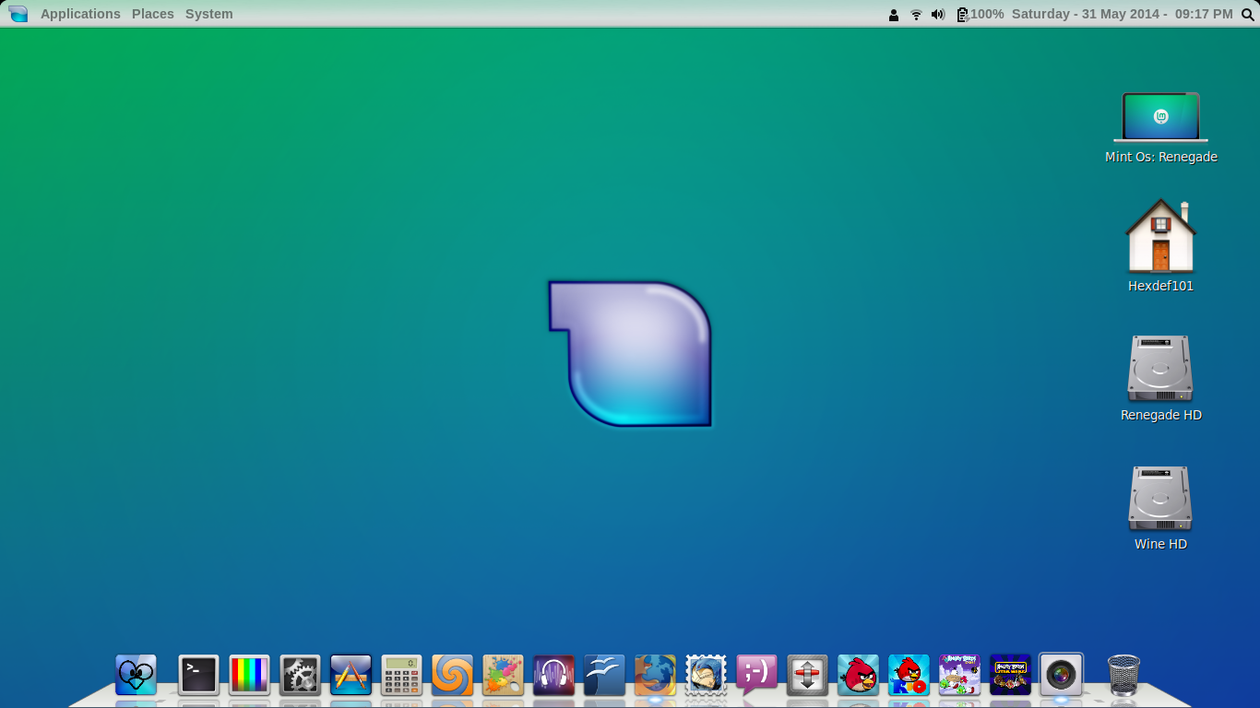Launch Angry Birds Star Wars from the dock
Image resolution: width=1260 pixels, height=708 pixels.
[x=1010, y=675]
